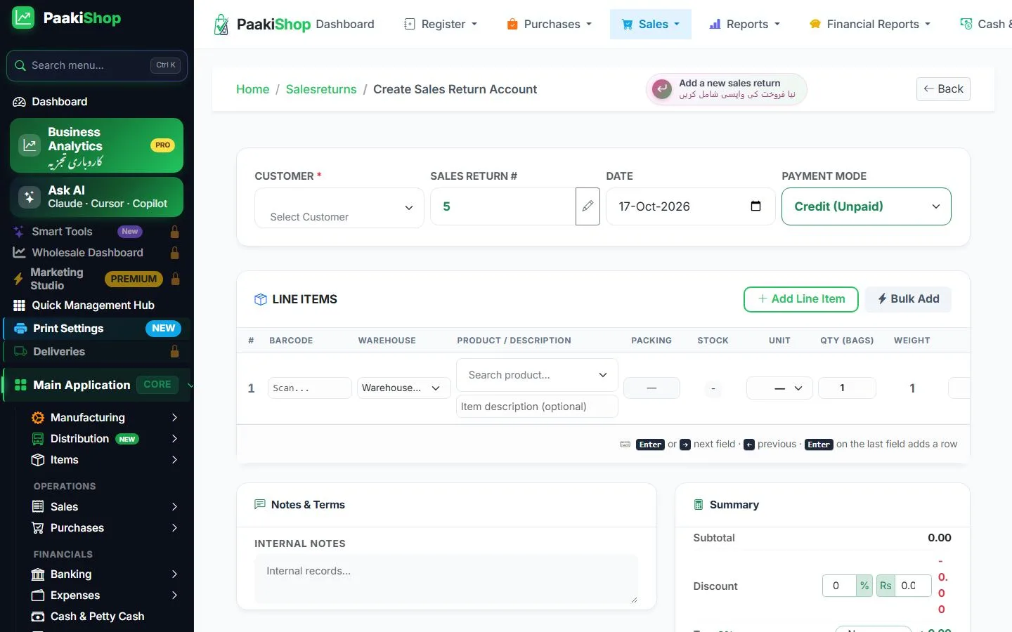Image resolution: width=1012 pixels, height=632 pixels.
Task: Open the Business Analytics chart icon
Action: tap(29, 145)
